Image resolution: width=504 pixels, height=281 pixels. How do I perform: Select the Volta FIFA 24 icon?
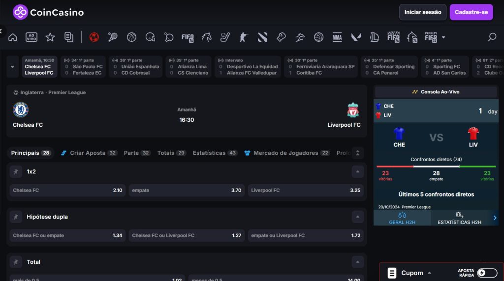[393, 37]
